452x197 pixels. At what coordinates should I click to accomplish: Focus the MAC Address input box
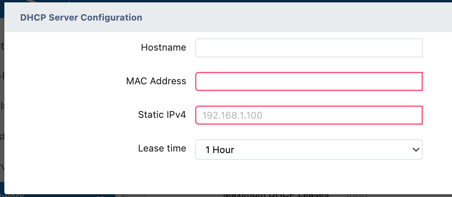(x=309, y=81)
